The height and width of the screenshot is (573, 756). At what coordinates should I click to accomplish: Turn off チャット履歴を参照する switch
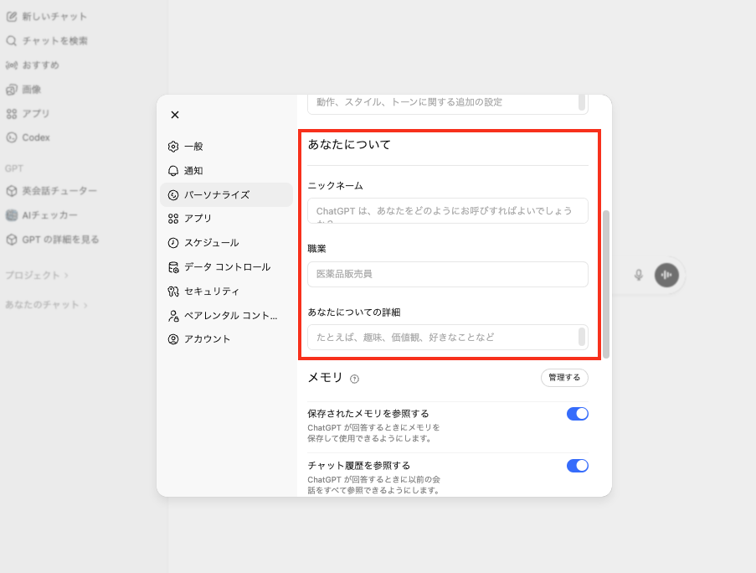(577, 465)
